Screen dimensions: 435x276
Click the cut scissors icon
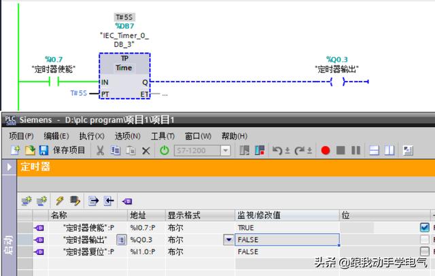coord(100,151)
